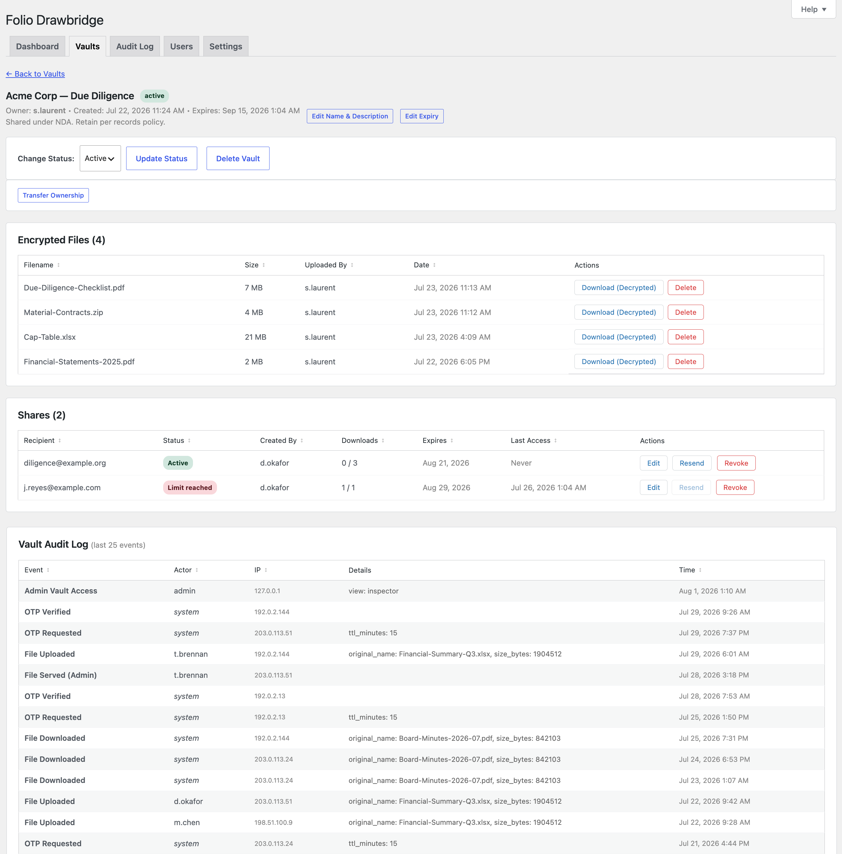
Task: Sort files by Size column
Action: [255, 265]
